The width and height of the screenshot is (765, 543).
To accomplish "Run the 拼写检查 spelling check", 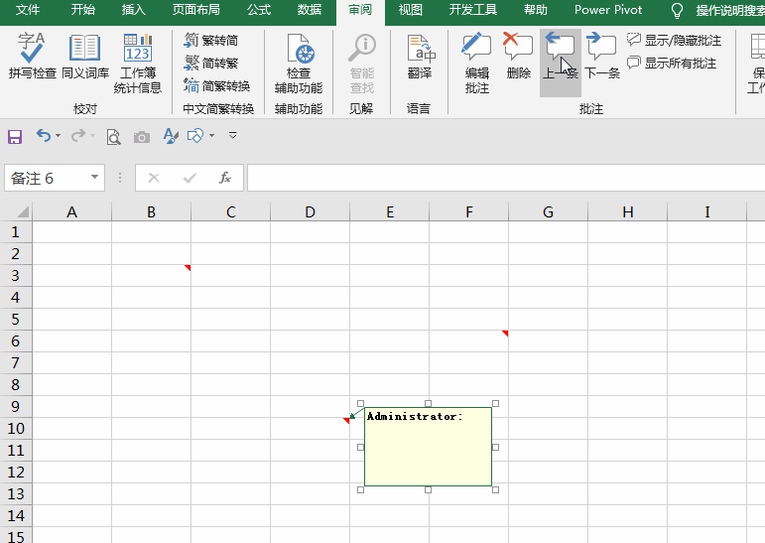I will tap(32, 57).
